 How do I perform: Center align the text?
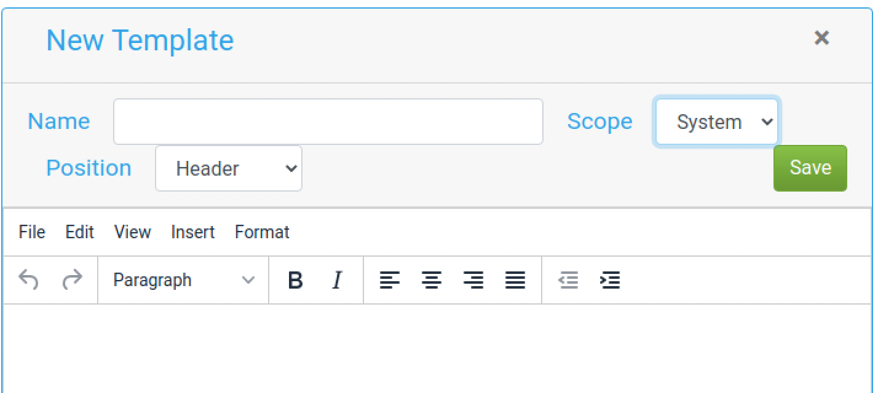coord(432,280)
